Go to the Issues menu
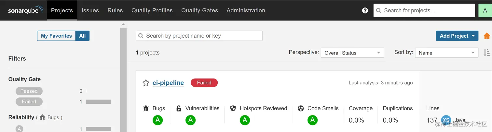 coord(90,10)
